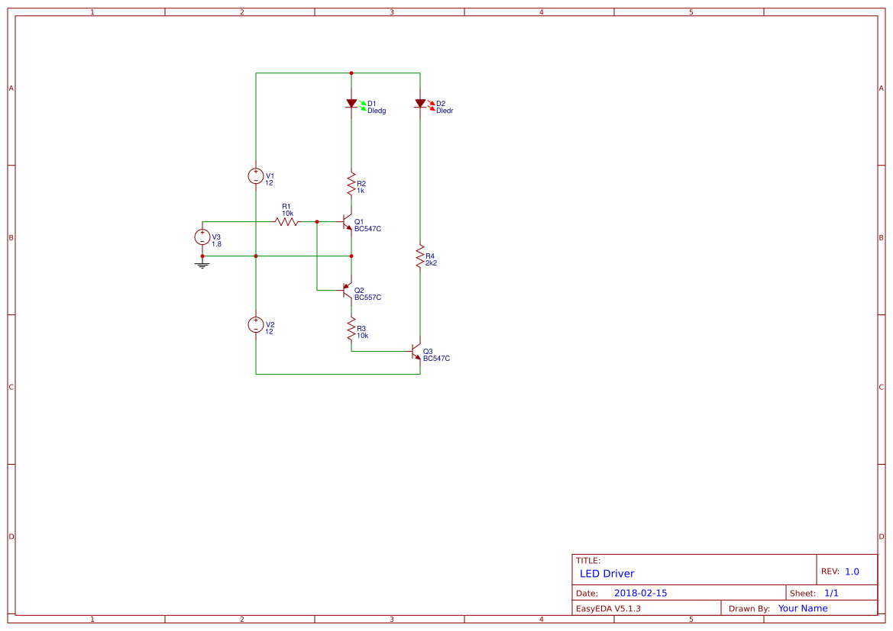The height and width of the screenshot is (631, 893).
Task: Click the Your Name drawn-by field
Action: pyautogui.click(x=802, y=608)
